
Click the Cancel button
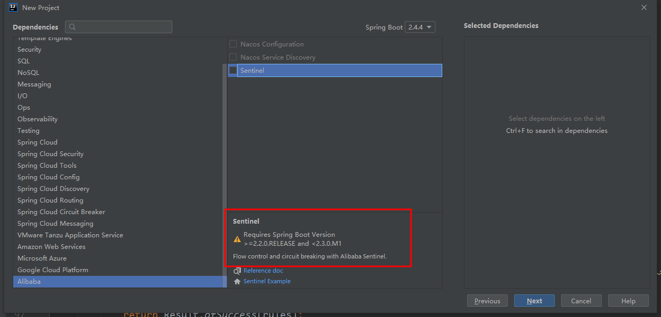[x=581, y=301]
